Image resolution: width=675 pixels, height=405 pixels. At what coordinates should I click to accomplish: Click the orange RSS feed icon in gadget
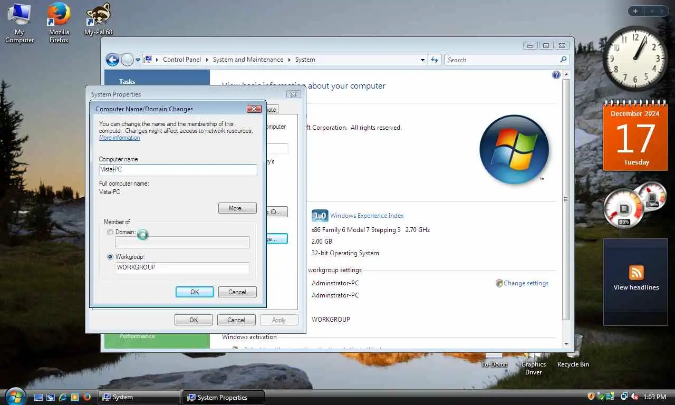[x=637, y=273]
